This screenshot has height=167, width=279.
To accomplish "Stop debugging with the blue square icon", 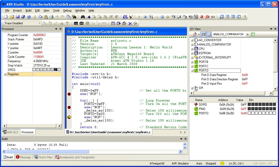I will pos(145,17).
